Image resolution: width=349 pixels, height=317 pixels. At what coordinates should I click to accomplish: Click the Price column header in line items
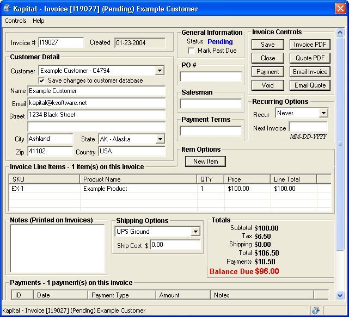click(x=247, y=179)
